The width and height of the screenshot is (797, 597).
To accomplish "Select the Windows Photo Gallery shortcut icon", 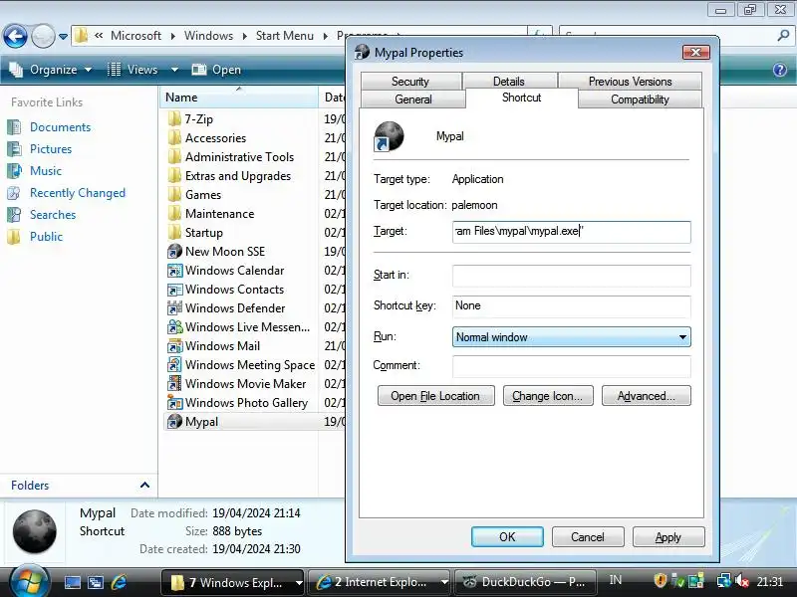I will click(x=174, y=403).
